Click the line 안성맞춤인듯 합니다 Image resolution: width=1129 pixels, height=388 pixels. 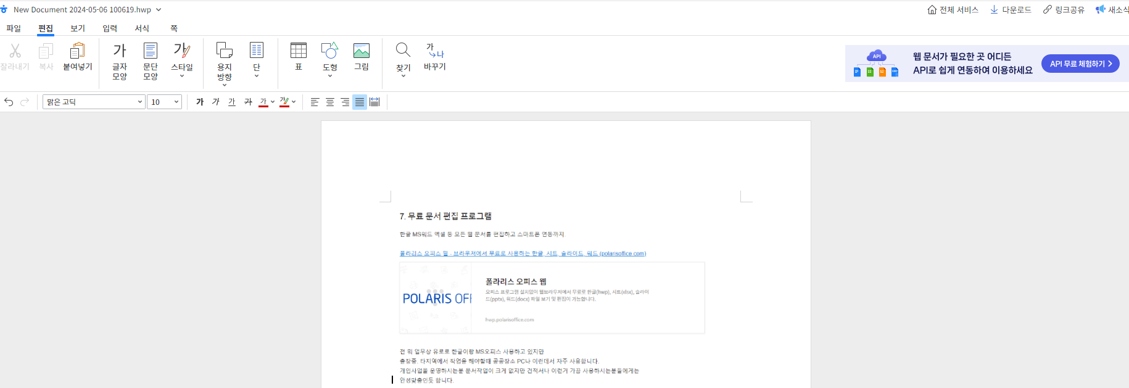(426, 381)
